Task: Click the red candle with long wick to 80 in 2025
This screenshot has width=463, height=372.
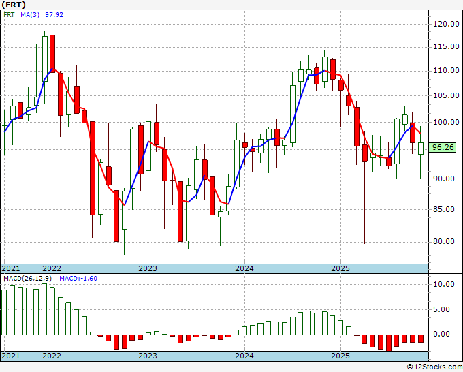Action: click(365, 153)
